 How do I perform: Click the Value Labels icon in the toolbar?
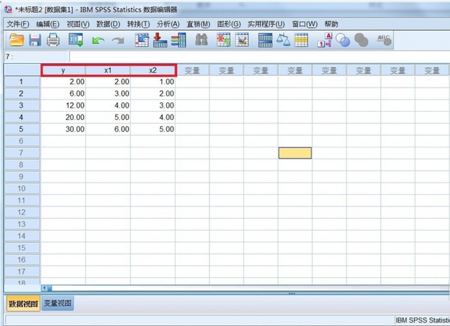coord(325,40)
